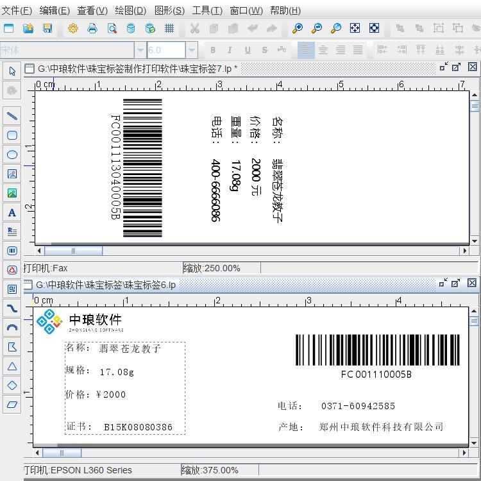Expand the font name dropdown

pyautogui.click(x=140, y=50)
